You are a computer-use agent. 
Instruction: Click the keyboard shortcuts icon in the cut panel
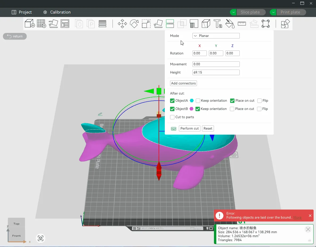[174, 129]
